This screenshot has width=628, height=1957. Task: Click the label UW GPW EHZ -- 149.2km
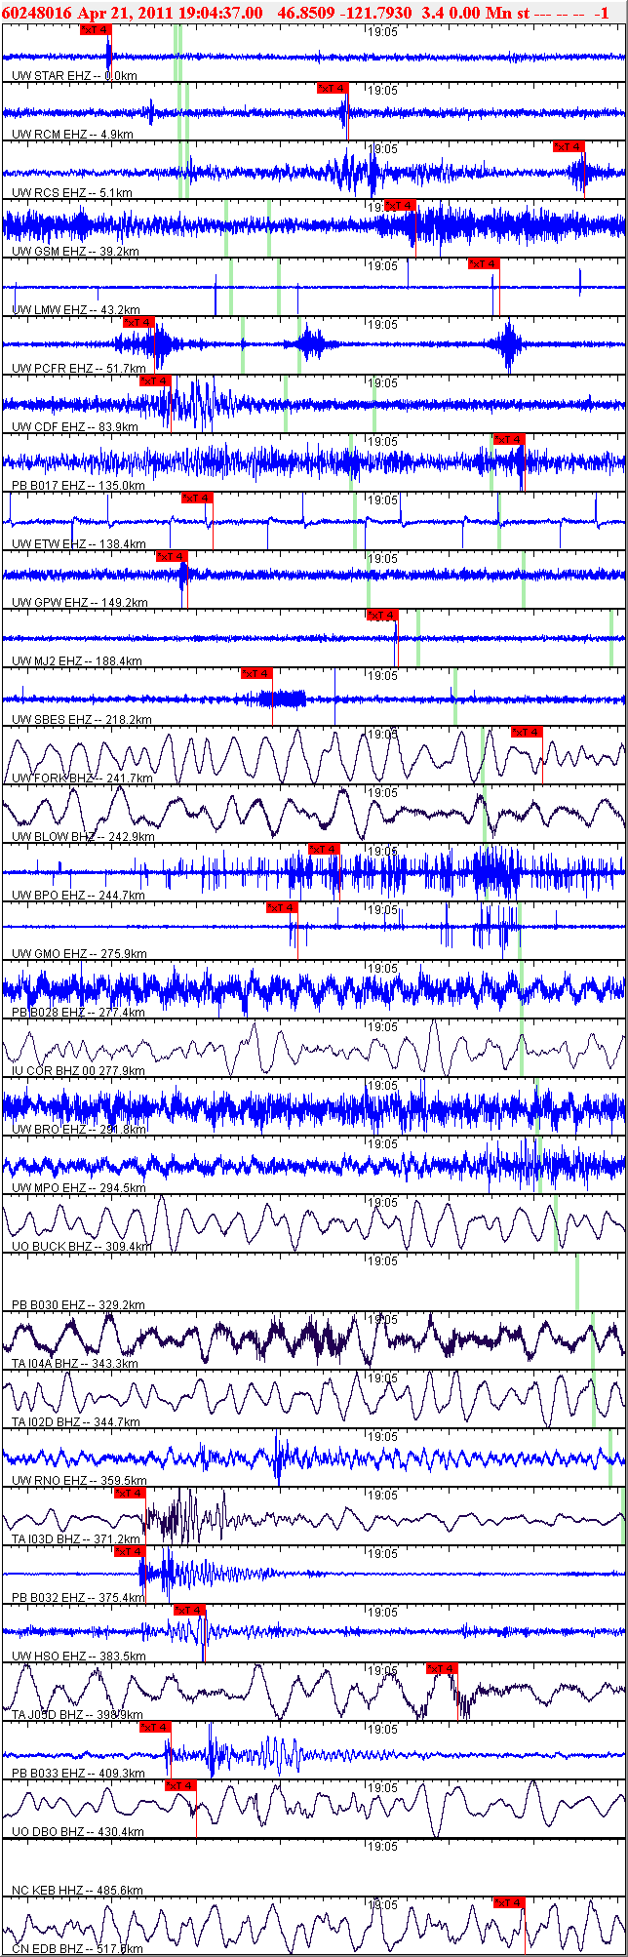[x=80, y=603]
